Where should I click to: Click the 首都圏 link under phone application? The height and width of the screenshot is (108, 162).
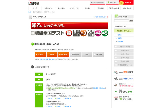[x=58, y=106]
